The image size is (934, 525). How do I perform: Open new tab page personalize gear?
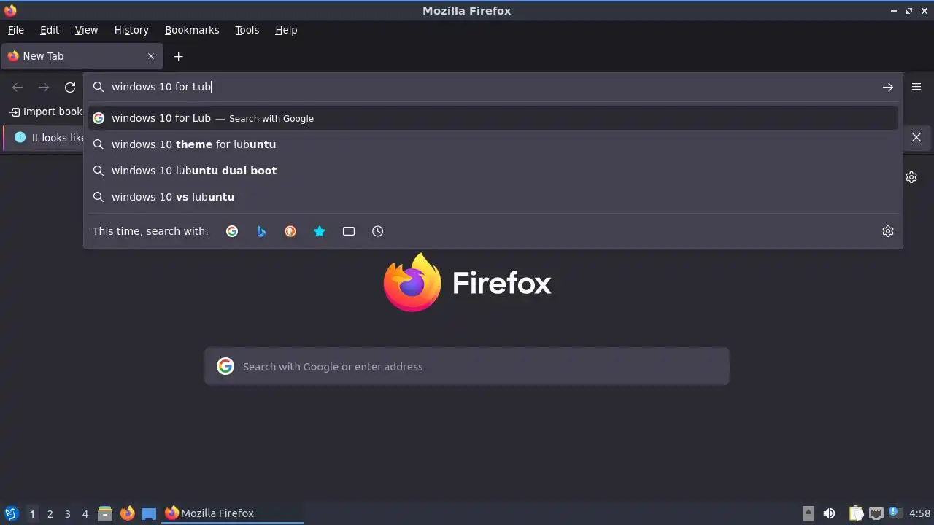911,177
